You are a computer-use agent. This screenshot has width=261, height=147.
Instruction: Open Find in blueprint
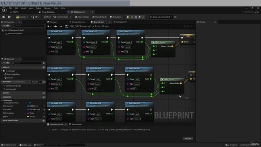47,17
